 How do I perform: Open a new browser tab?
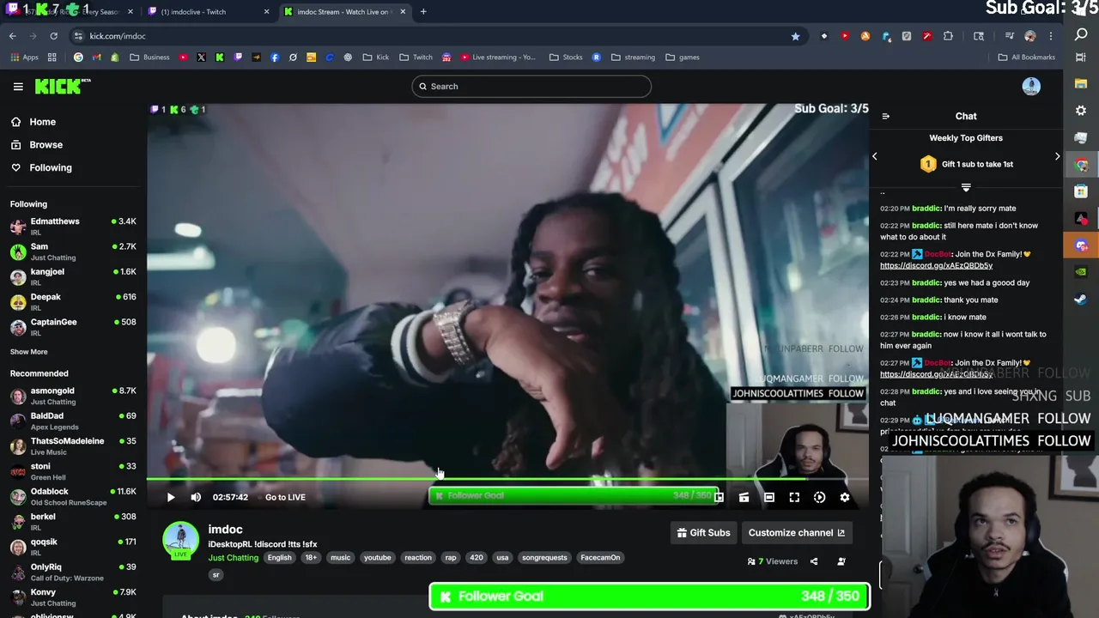coord(423,12)
